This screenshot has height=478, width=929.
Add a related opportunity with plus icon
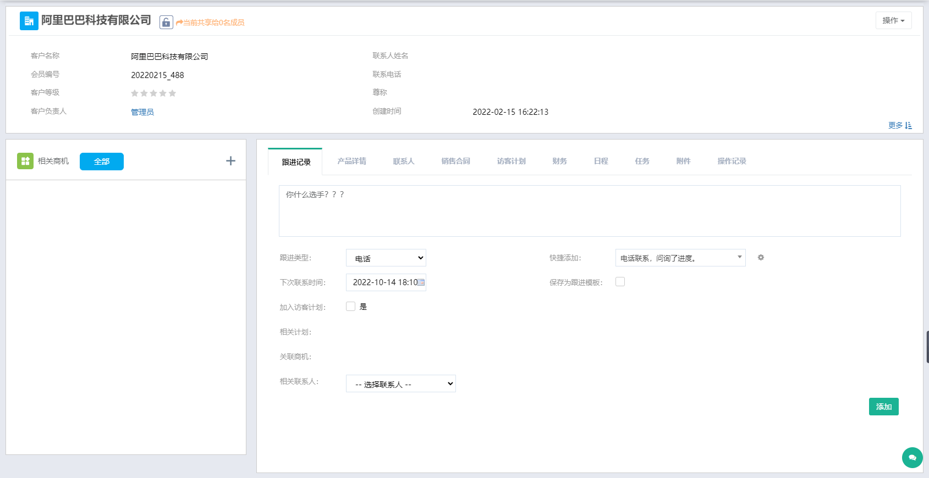pyautogui.click(x=230, y=161)
